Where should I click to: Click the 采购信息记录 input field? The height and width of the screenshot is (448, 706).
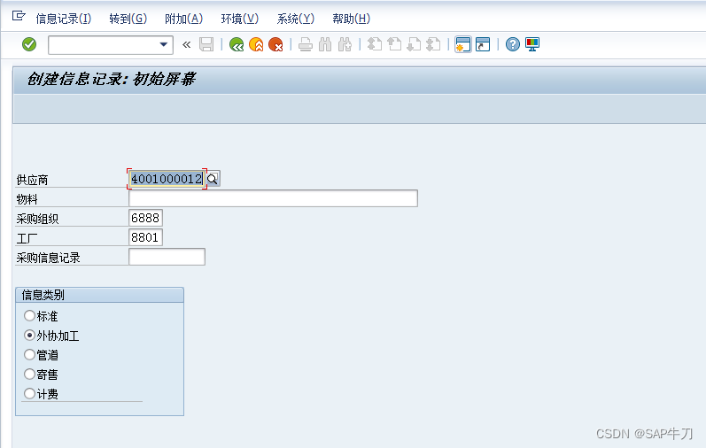[x=167, y=257]
